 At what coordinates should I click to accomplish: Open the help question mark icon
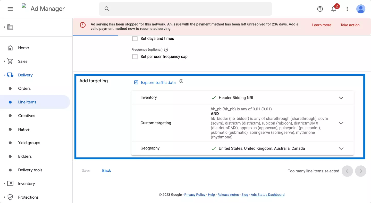point(320,9)
